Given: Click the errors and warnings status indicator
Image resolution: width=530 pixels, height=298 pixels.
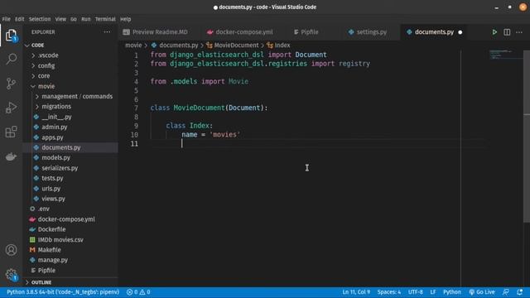Looking at the screenshot, I should tap(138, 292).
